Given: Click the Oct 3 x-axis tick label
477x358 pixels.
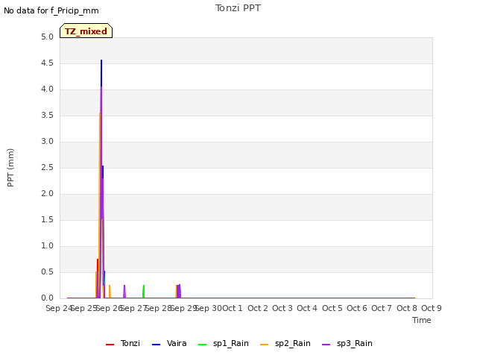Looking at the screenshot, I should tap(282, 308).
